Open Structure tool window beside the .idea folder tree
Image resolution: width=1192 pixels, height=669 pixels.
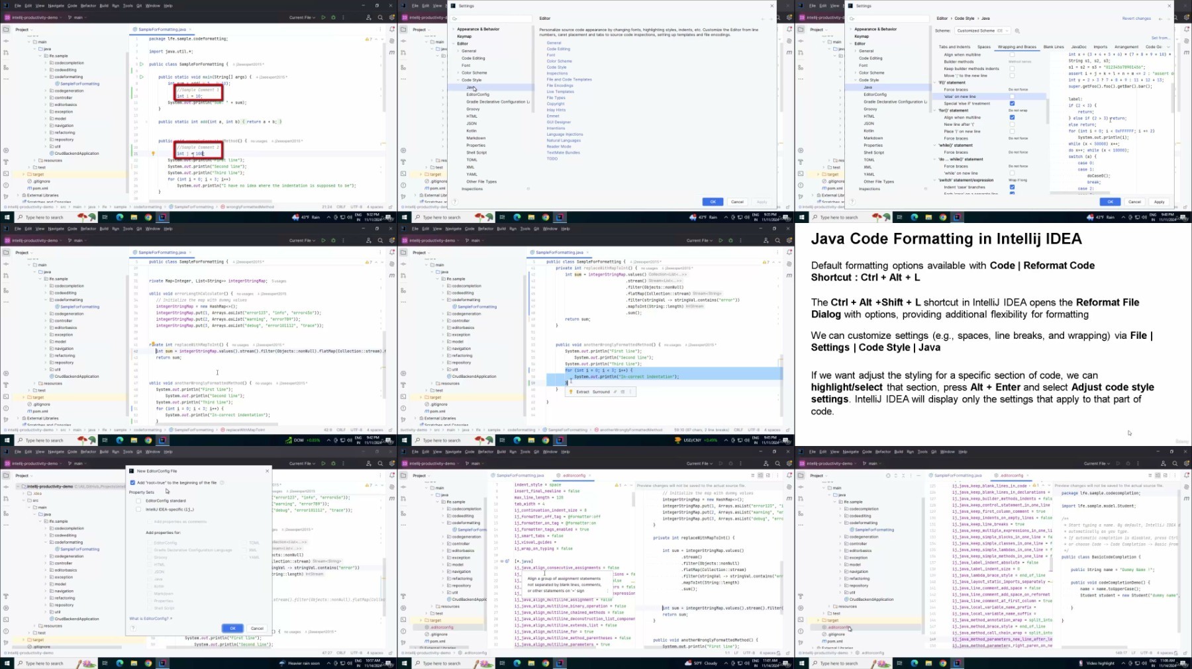6,512
